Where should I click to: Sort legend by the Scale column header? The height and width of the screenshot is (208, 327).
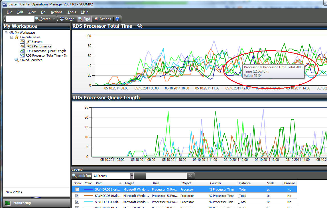[274, 183]
